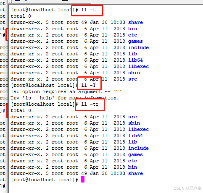Viewport: 203px width, 193px height.
Task: Select the 'ls: option requires an argument' error line
Action: coord(66,92)
